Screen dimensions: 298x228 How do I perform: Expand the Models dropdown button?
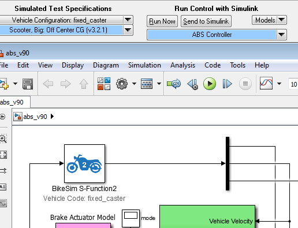pos(269,20)
